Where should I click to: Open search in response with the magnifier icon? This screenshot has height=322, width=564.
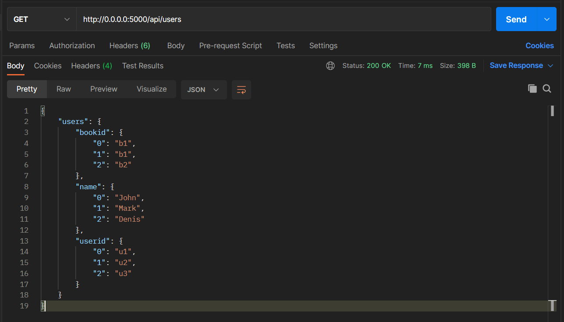[546, 88]
